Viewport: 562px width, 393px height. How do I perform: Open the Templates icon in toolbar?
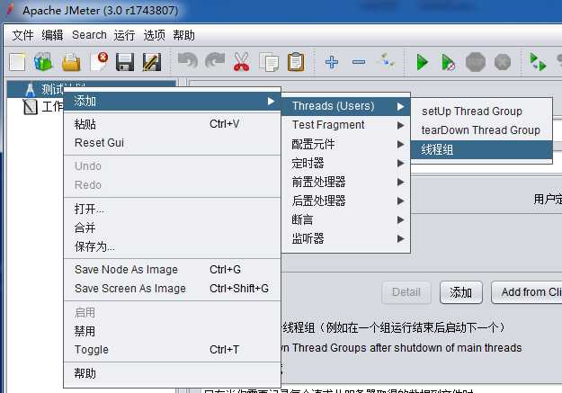(43, 62)
